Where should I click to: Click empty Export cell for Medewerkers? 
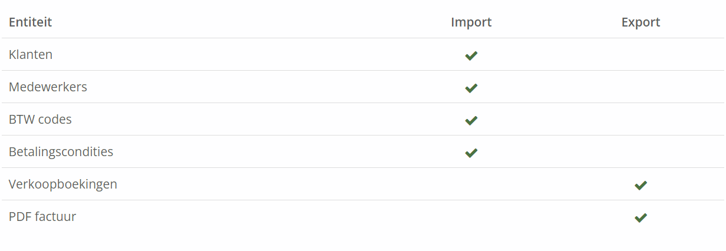[x=641, y=87]
